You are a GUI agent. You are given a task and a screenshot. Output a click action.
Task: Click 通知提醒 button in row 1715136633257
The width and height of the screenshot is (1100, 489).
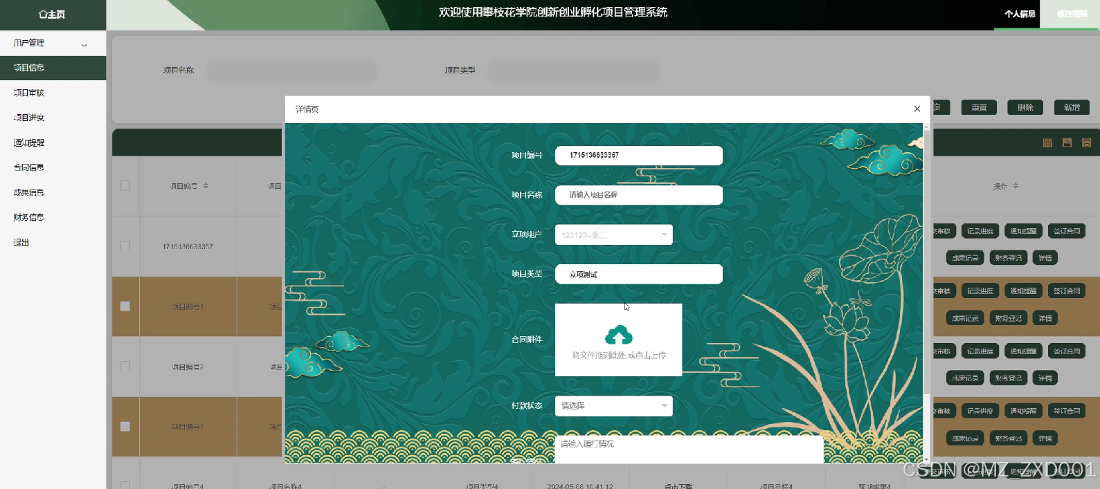tap(1023, 231)
